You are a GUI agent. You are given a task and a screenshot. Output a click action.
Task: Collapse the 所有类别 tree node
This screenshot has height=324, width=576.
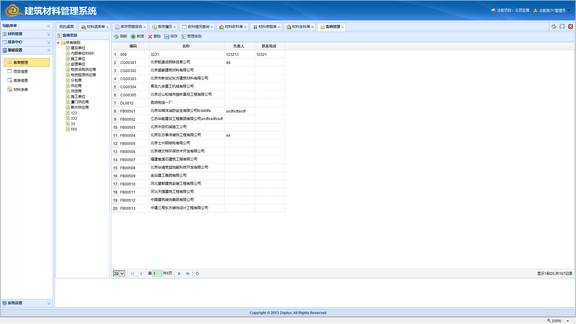[58, 43]
